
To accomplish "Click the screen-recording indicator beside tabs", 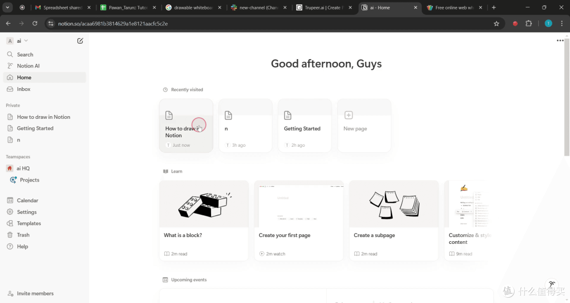I will (22, 7).
